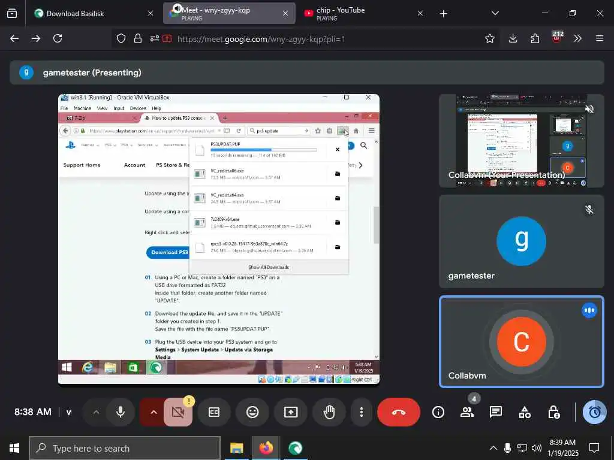Open the Windows notification center
The height and width of the screenshot is (460, 614).
(x=594, y=448)
